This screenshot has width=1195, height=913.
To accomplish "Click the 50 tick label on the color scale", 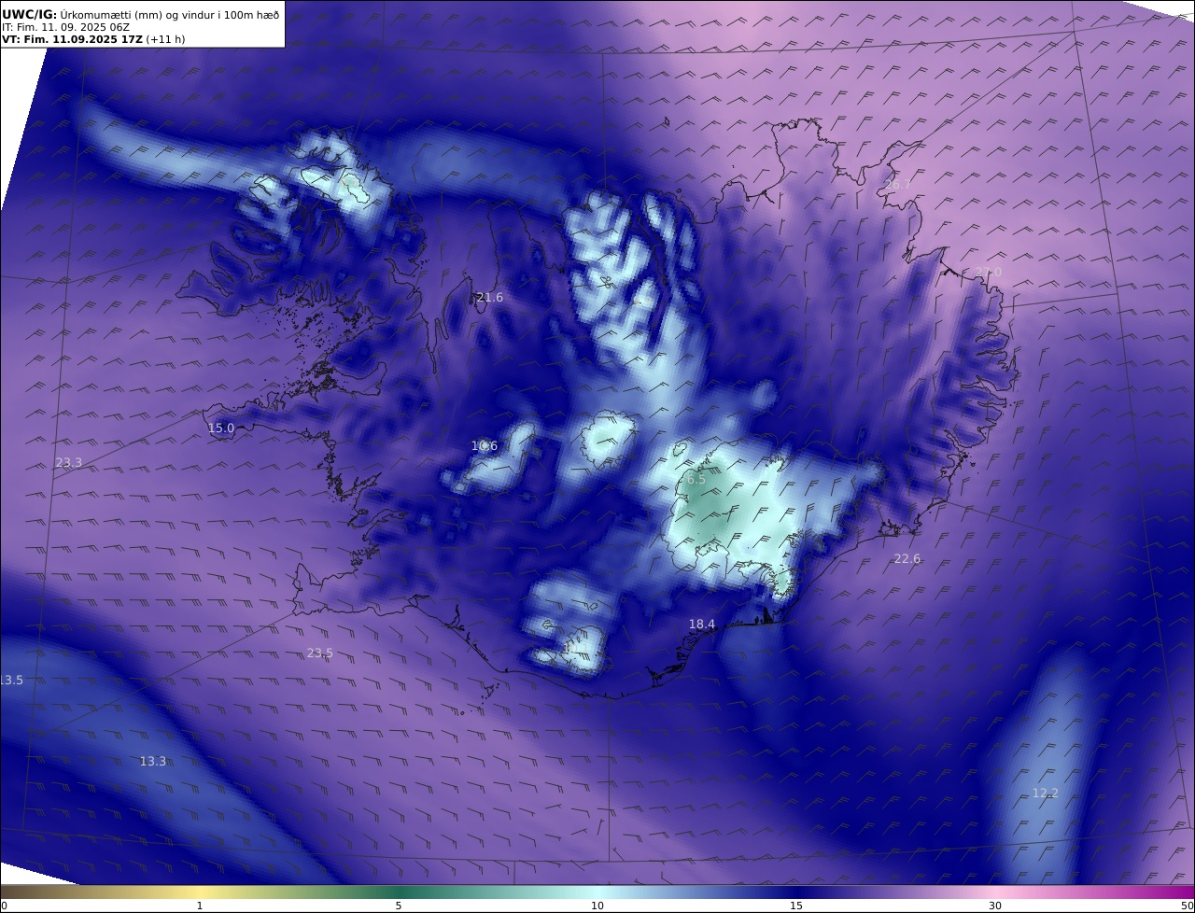I will click(1188, 906).
